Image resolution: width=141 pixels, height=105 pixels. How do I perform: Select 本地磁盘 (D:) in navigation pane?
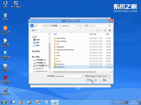point(40,63)
